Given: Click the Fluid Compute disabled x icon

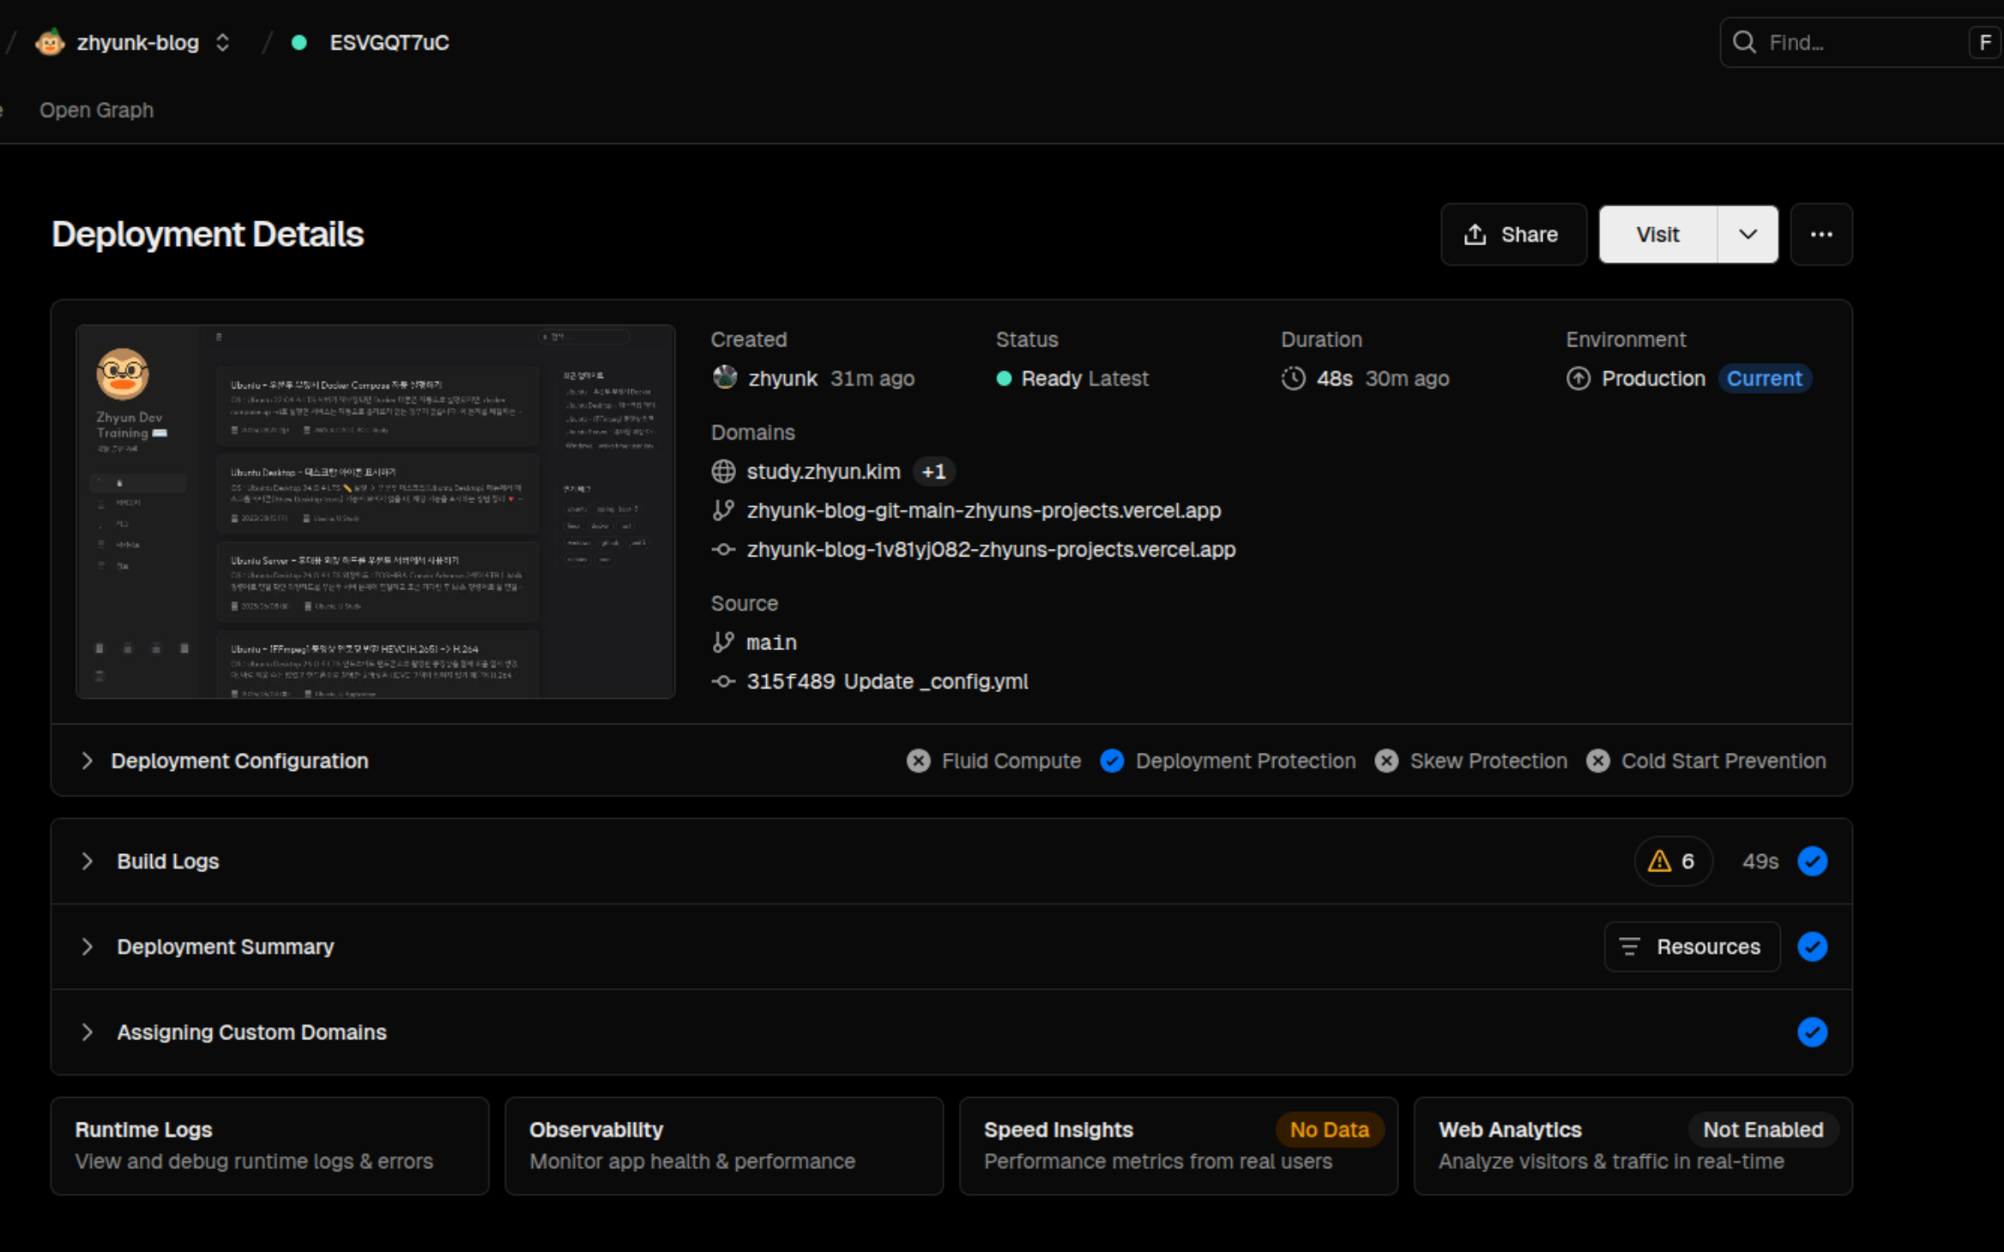Looking at the screenshot, I should tap(918, 761).
